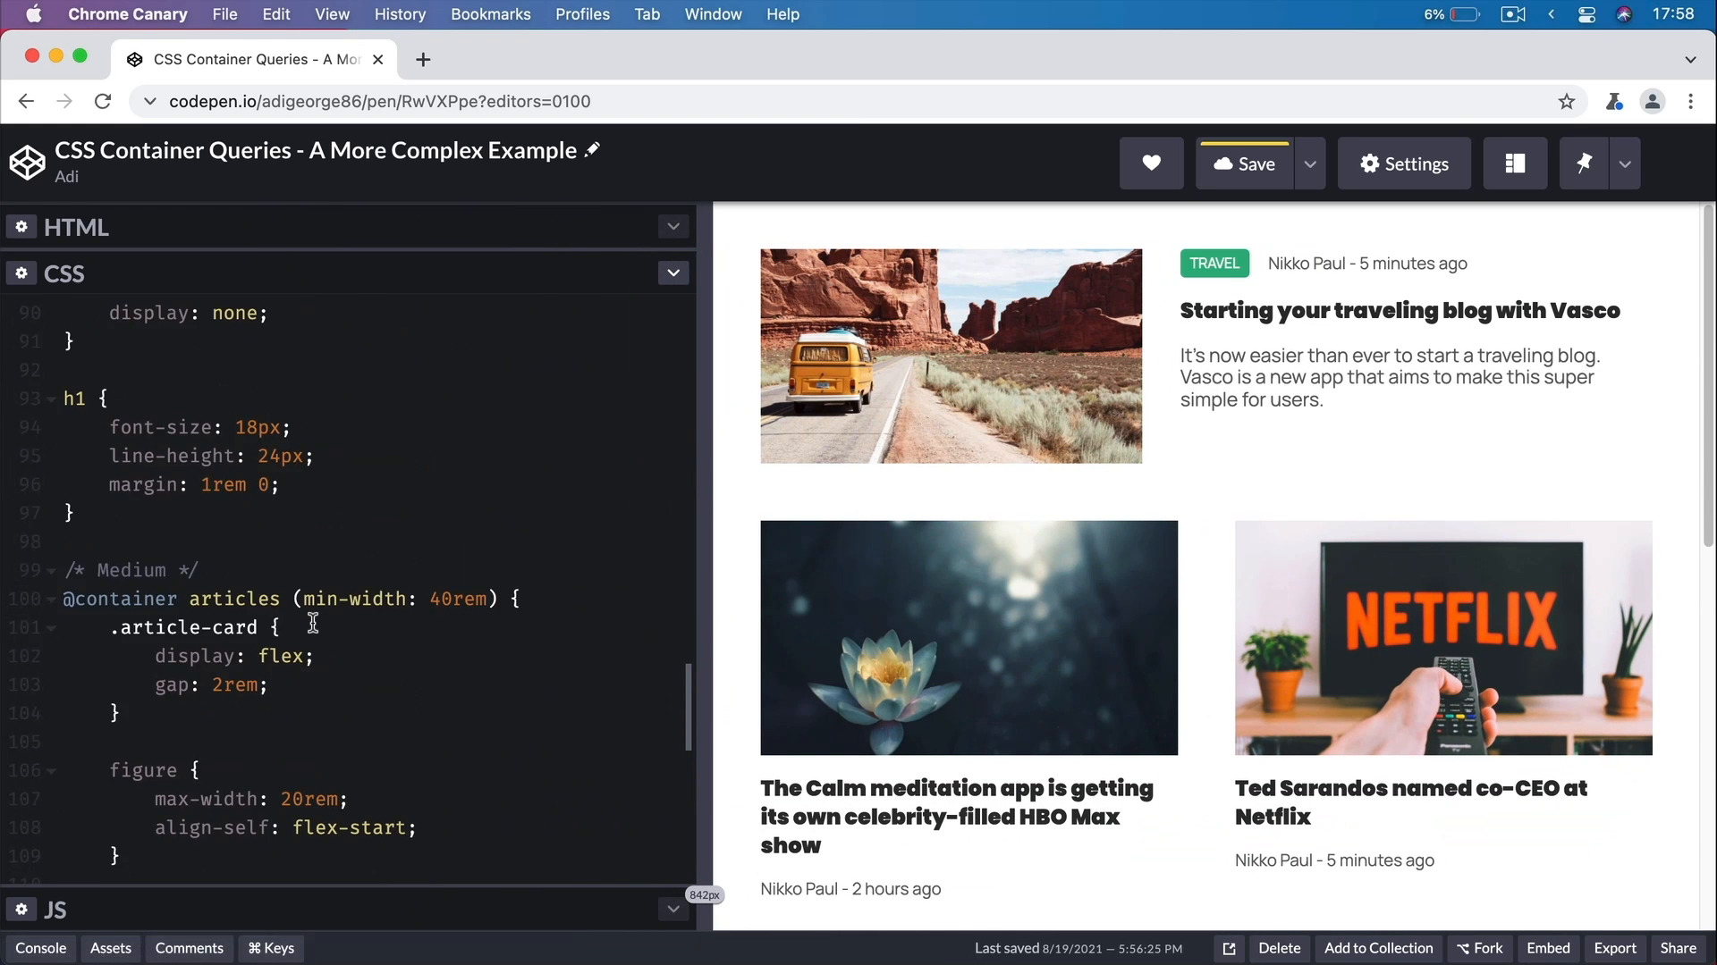Image resolution: width=1717 pixels, height=965 pixels.
Task: Click the Netflix article image
Action: (1443, 638)
